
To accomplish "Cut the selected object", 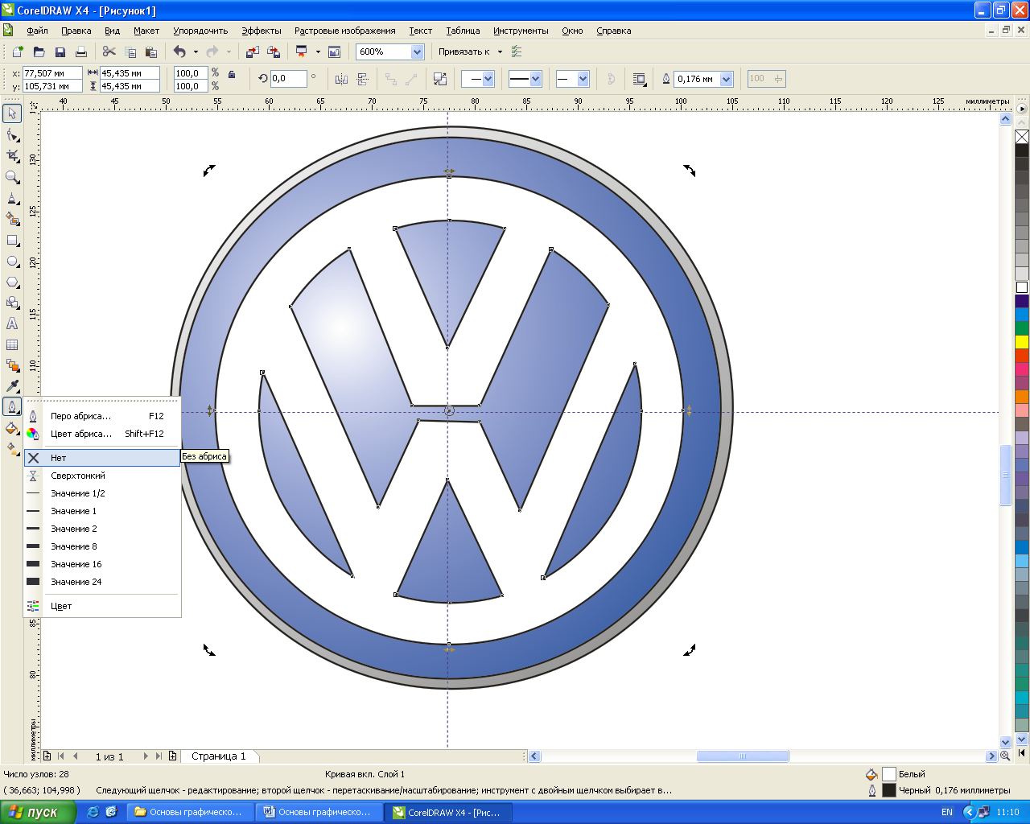I will coord(109,51).
